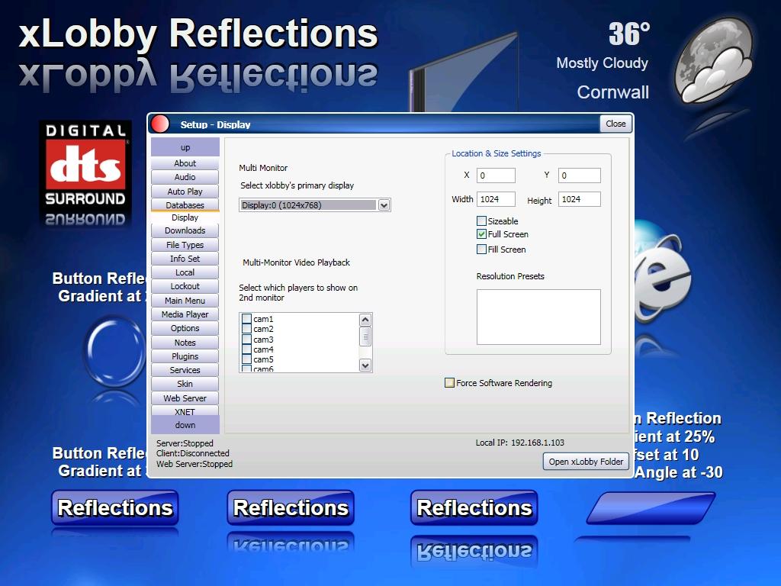Click the Y position input field
Screen dimensions: 781x586
pyautogui.click(x=580, y=175)
